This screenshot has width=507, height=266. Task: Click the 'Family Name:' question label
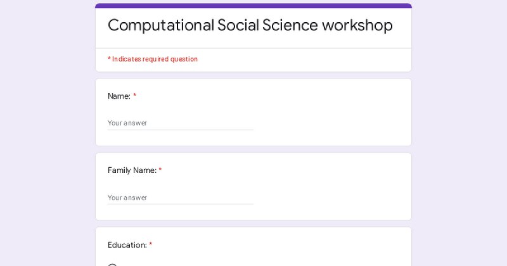tap(132, 170)
